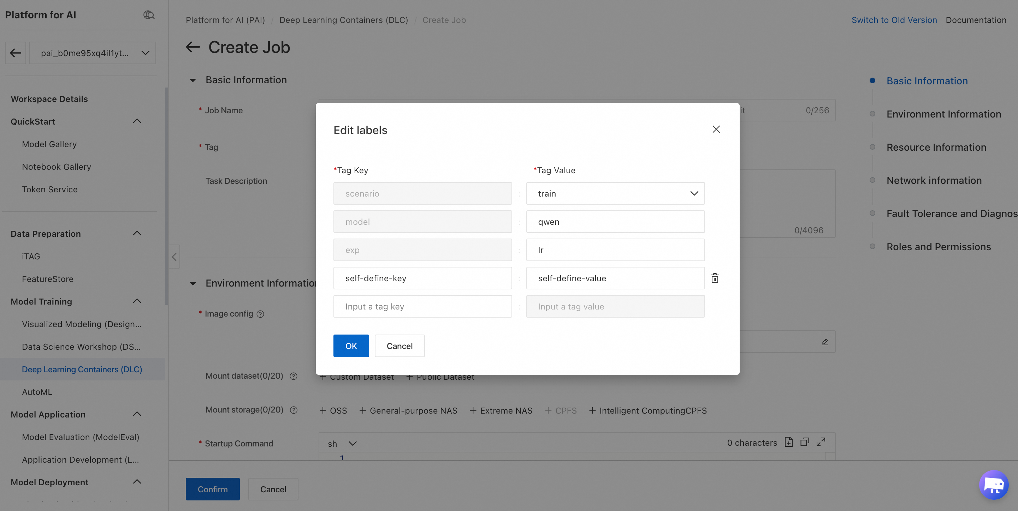
Task: Jump to Environment Information anchor
Action: 944,114
